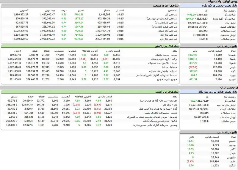Viewport: 238px width, 170px height.
Task: Open the مارون symbol in farabourse effect panel
Action: (232, 161)
